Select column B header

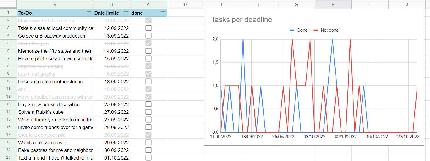(112, 4)
